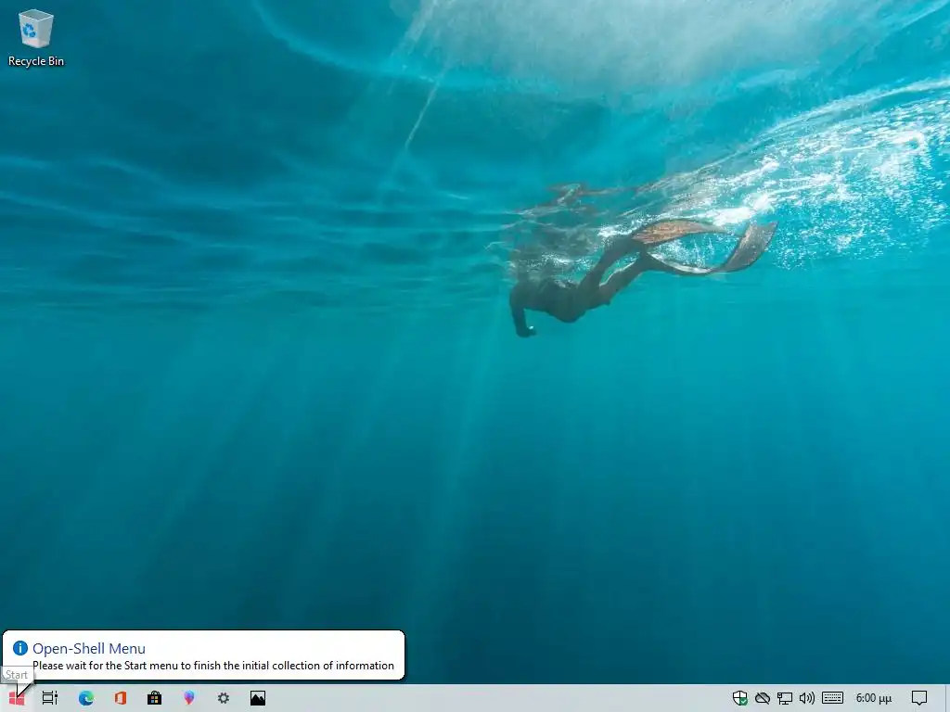Open Windows Security shield tray icon
Image resolution: width=950 pixels, height=712 pixels.
pos(739,698)
